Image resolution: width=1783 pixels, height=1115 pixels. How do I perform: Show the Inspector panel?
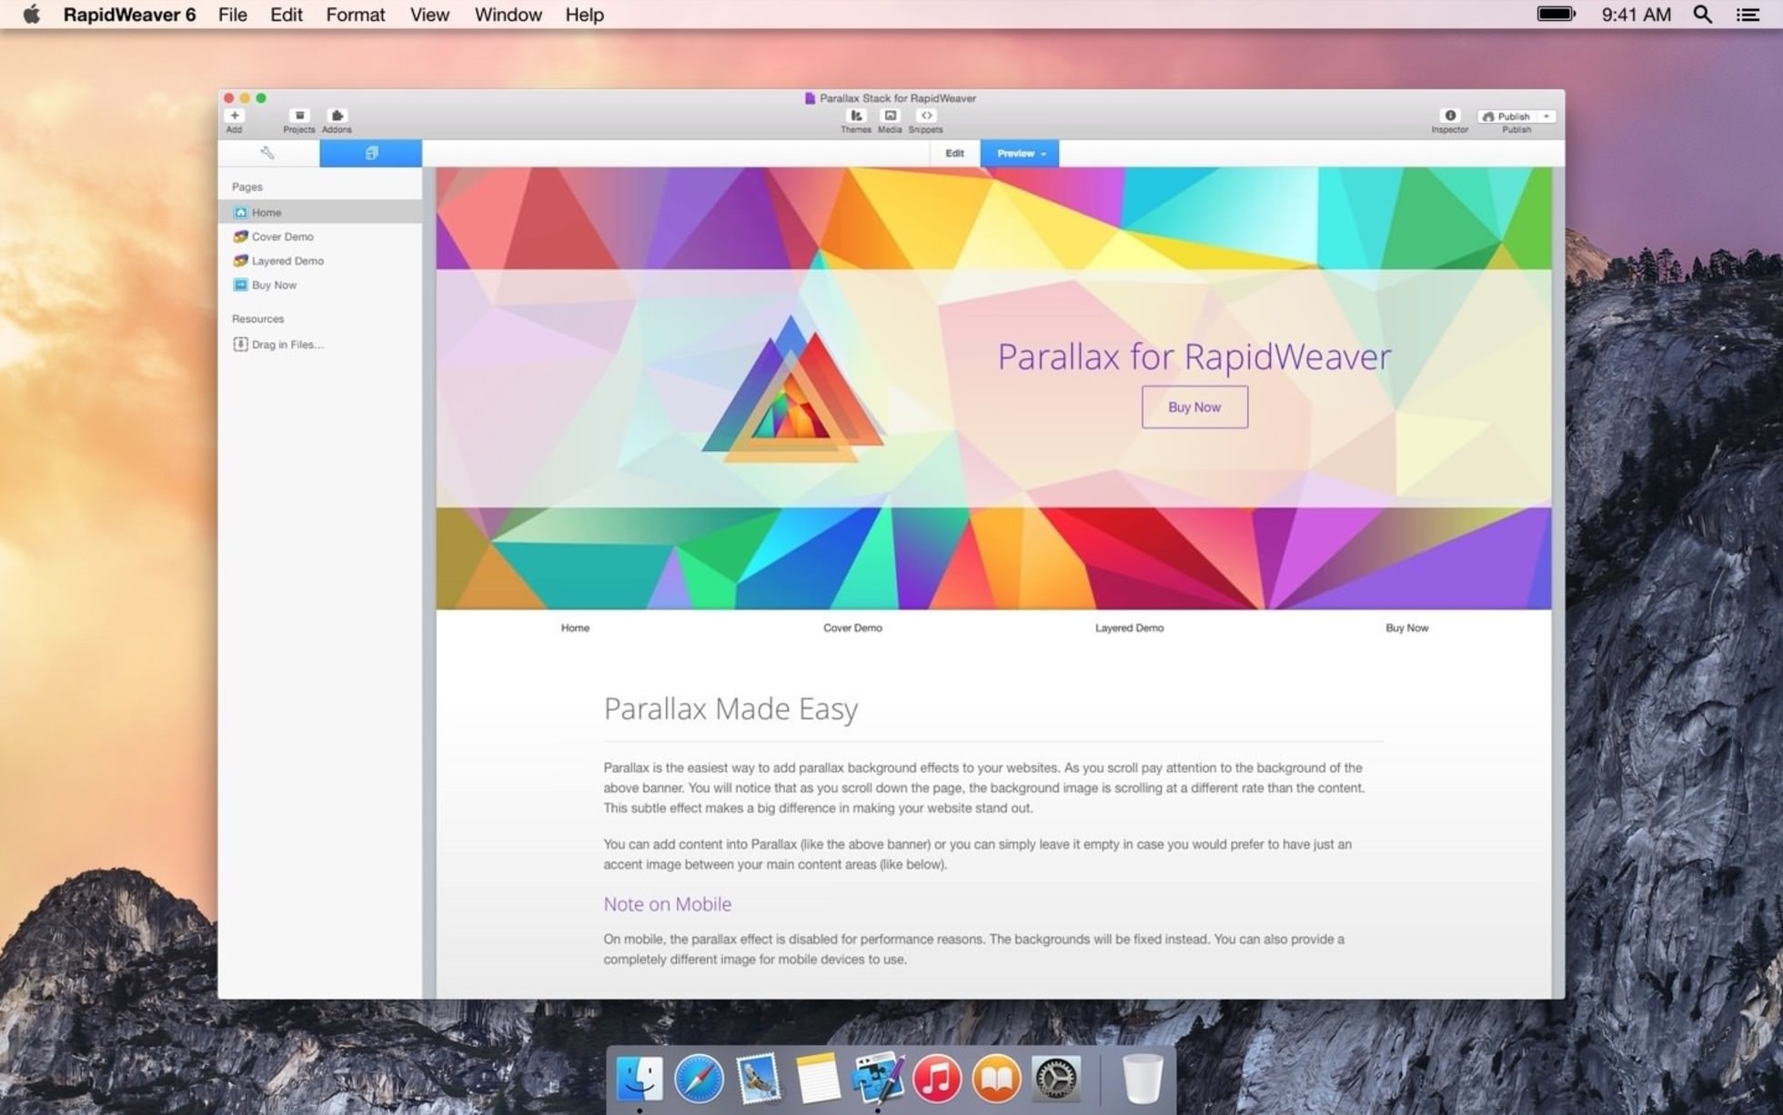point(1450,116)
